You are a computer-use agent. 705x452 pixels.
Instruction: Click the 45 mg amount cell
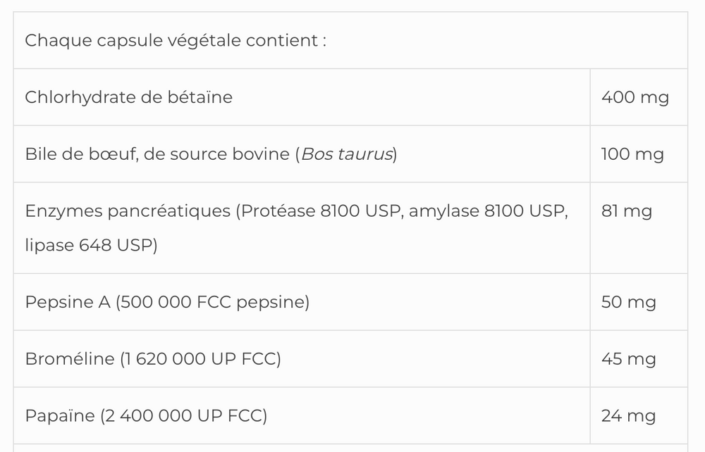point(628,359)
